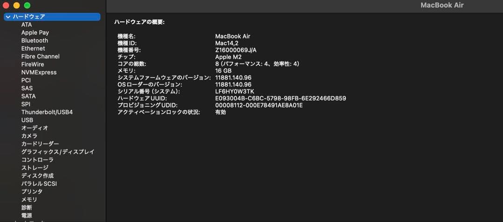Click the memory value 16 GB
The height and width of the screenshot is (222, 503).
pyautogui.click(x=223, y=71)
